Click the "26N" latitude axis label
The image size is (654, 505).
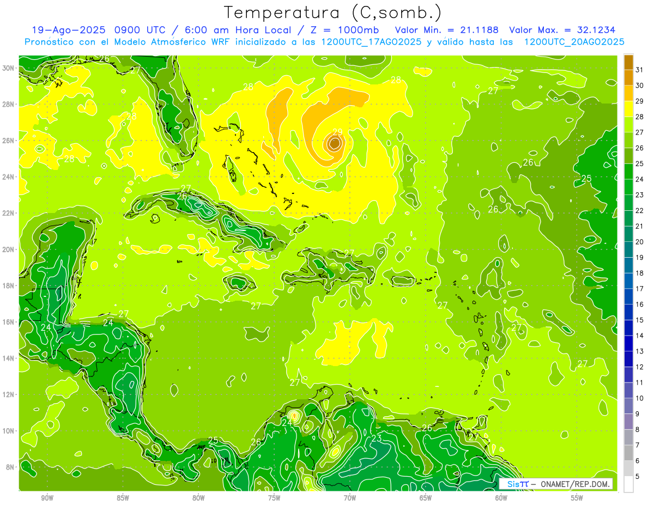pyautogui.click(x=9, y=141)
